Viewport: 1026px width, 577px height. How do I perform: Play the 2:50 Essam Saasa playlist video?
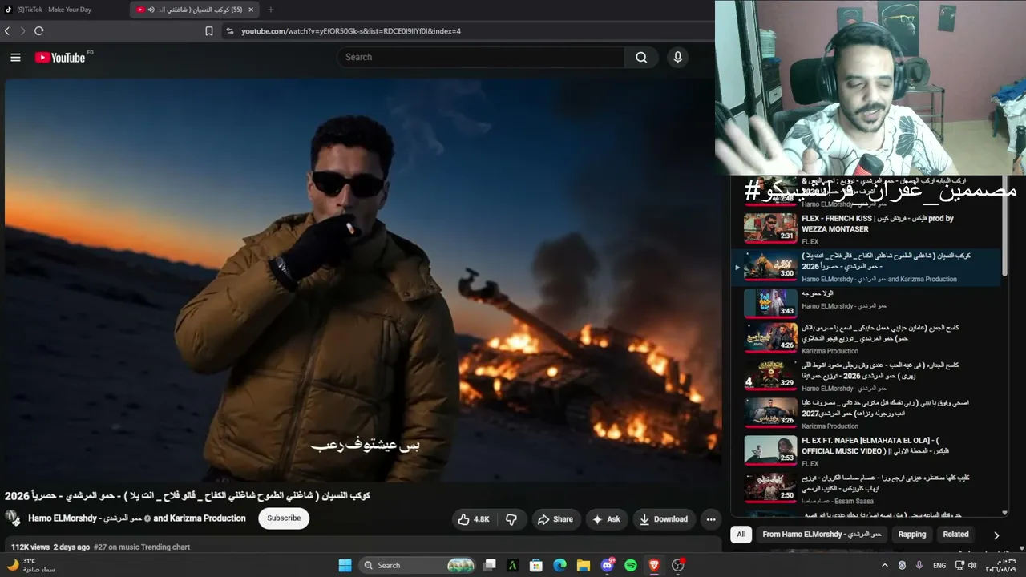[866, 487]
